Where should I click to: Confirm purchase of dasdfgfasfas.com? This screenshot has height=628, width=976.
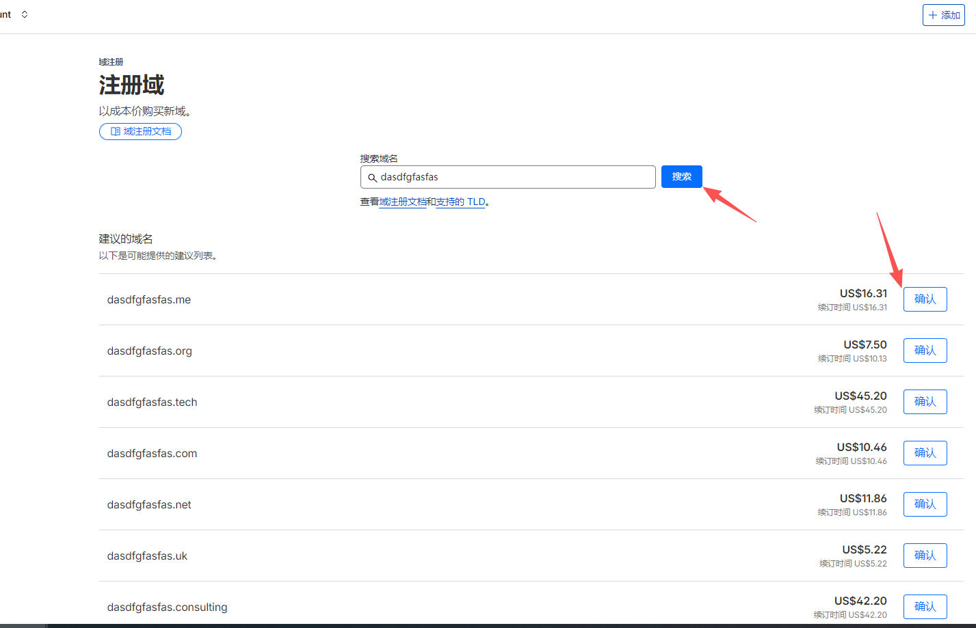[925, 453]
